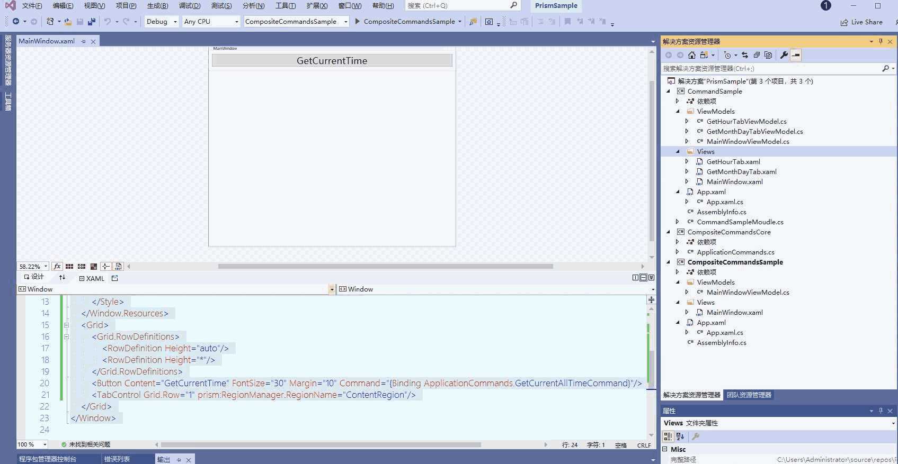Click the Find in Files toolbar icon

(x=473, y=21)
